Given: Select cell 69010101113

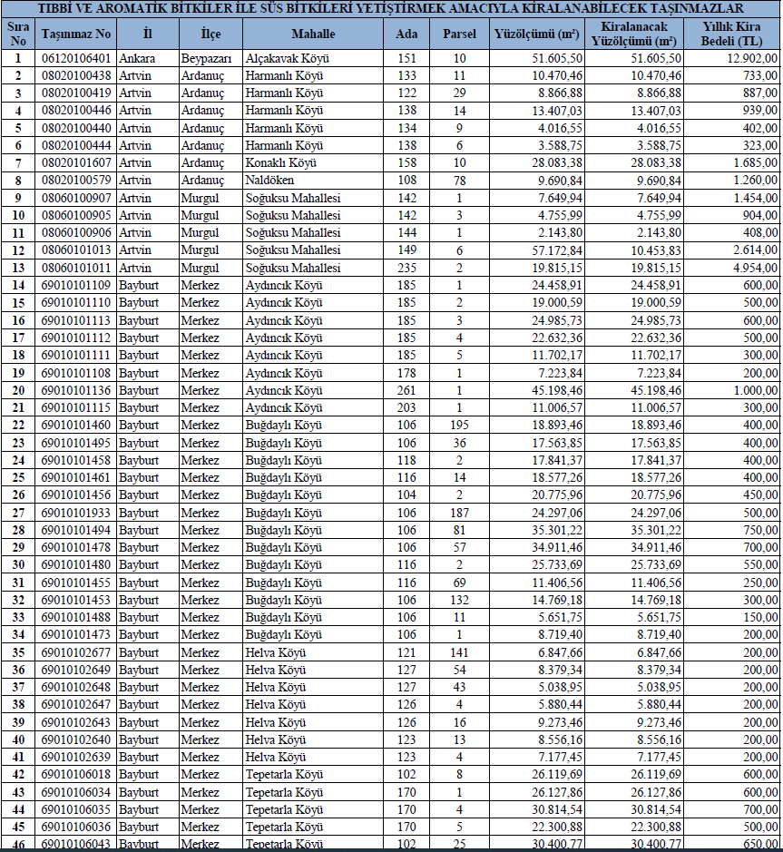Looking at the screenshot, I should [76, 320].
